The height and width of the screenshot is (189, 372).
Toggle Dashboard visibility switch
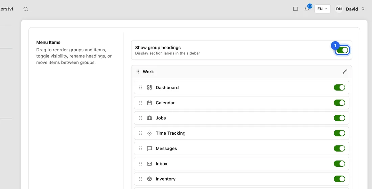[x=340, y=87]
